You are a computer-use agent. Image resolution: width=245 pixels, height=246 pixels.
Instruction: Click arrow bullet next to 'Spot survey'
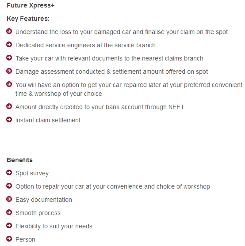[x=9, y=173]
